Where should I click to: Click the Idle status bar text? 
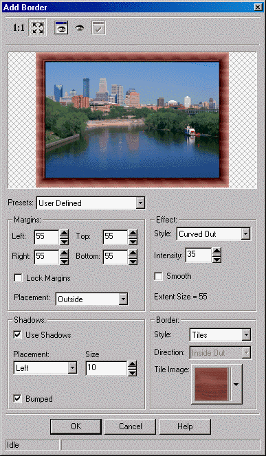(12, 445)
